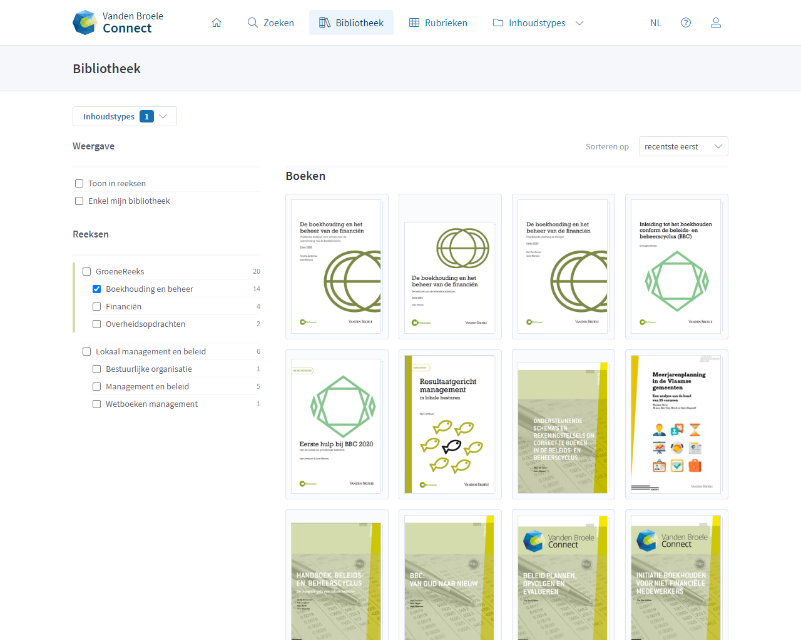This screenshot has width=801, height=640.
Task: Click the 'Reeksen' heading
Action: click(x=91, y=234)
